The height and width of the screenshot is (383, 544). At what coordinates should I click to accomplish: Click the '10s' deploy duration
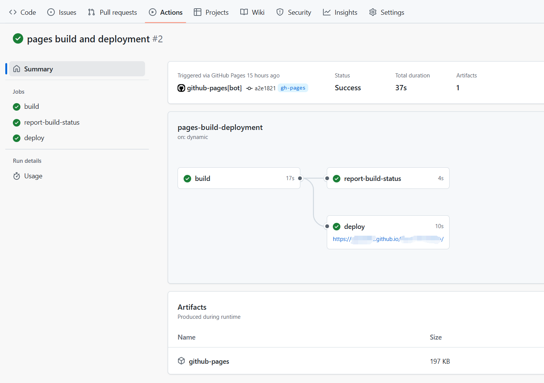pos(439,226)
